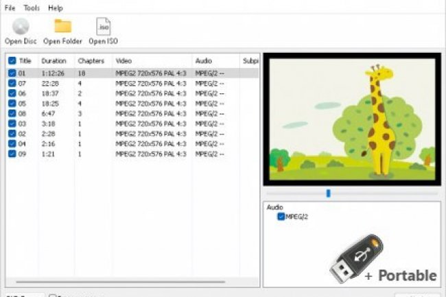Click the preview position slider handle
446x297 pixels.
[328, 193]
